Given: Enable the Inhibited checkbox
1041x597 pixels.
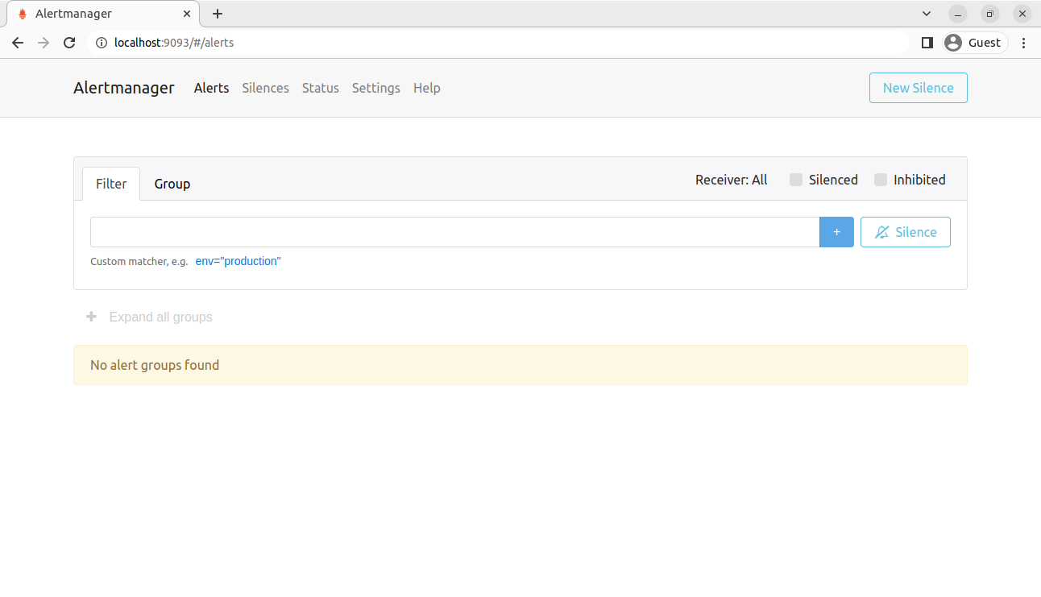Looking at the screenshot, I should [x=881, y=180].
